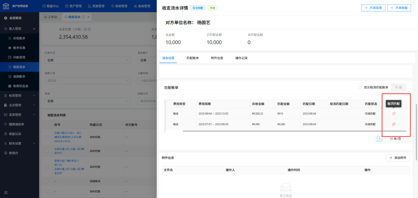The height and width of the screenshot is (198, 418).
Task: Click the 添加附件 button
Action: tap(398, 158)
